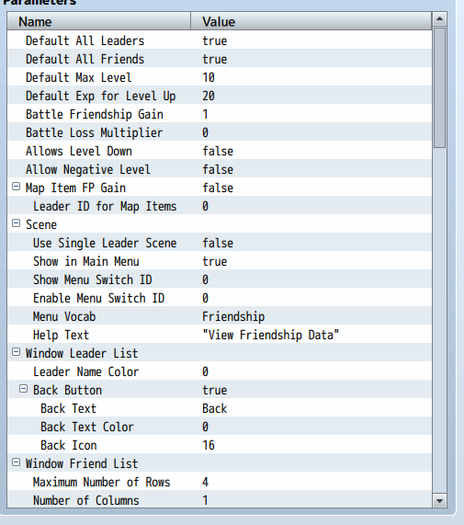Click the scrollbar up arrow

click(439, 18)
